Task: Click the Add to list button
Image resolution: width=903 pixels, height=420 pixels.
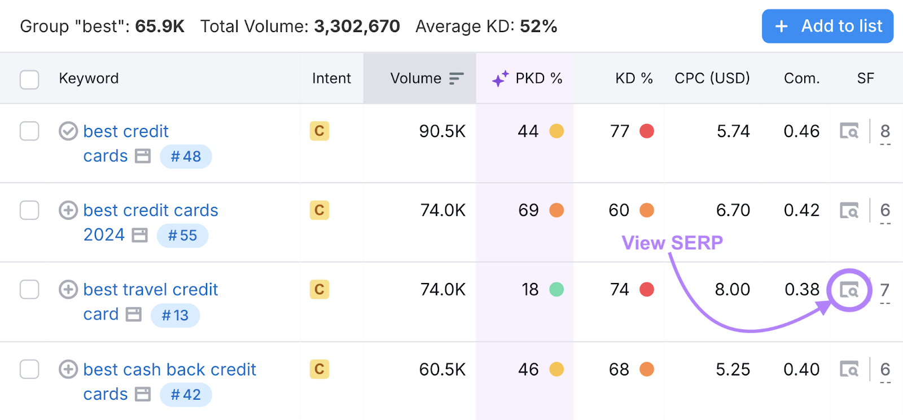Action: [827, 26]
